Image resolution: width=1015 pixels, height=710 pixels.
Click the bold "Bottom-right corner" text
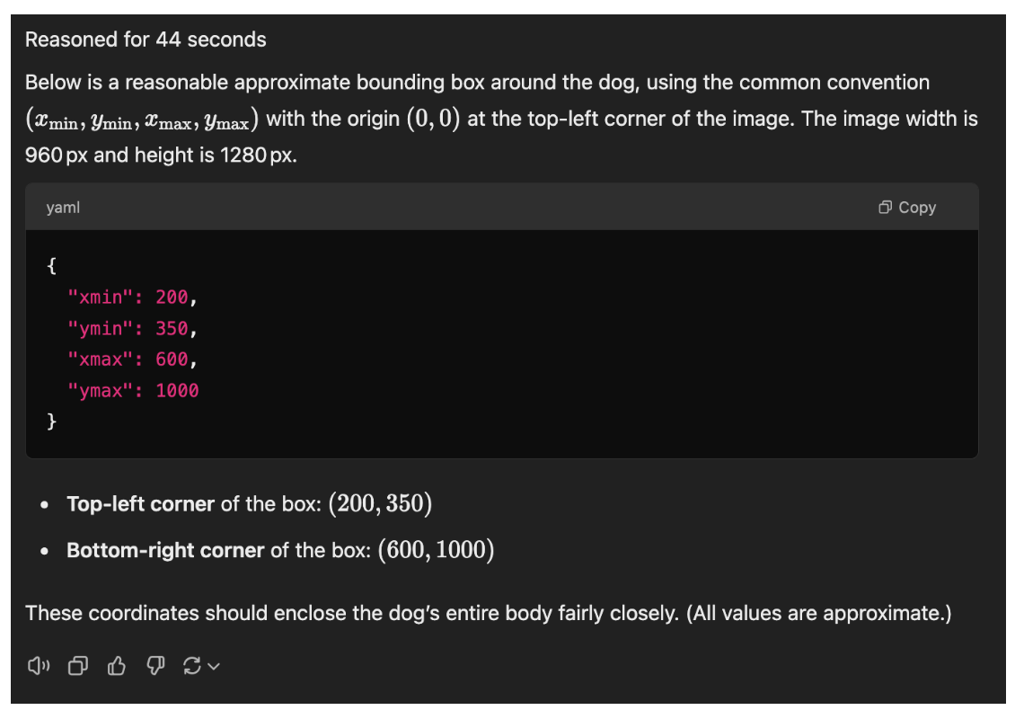pyautogui.click(x=165, y=550)
